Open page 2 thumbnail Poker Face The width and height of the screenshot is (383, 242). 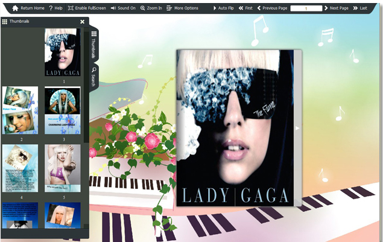click(x=21, y=110)
